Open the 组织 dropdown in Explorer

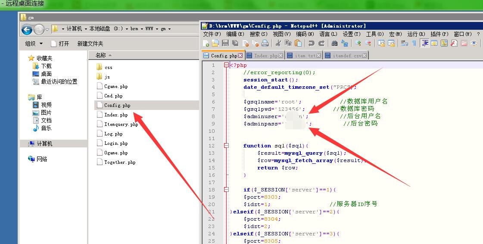coord(34,44)
